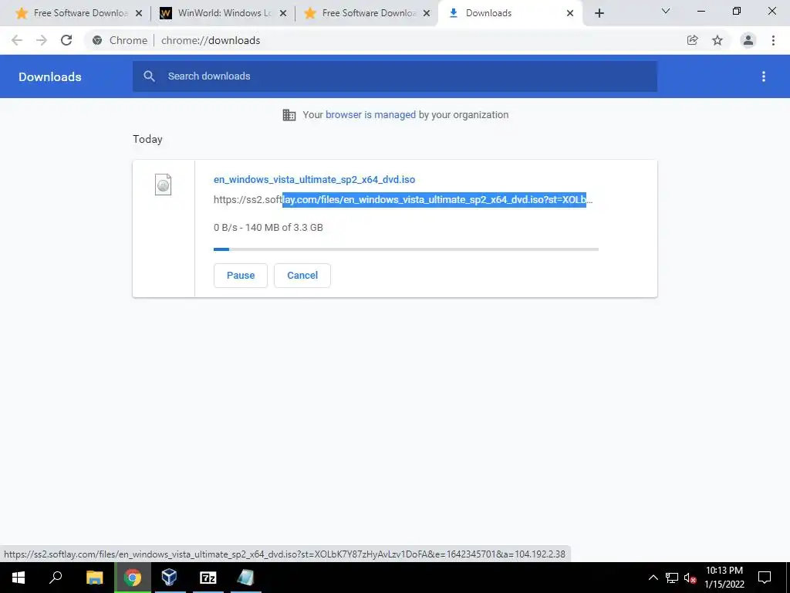Open the Chrome profile avatar

(748, 40)
